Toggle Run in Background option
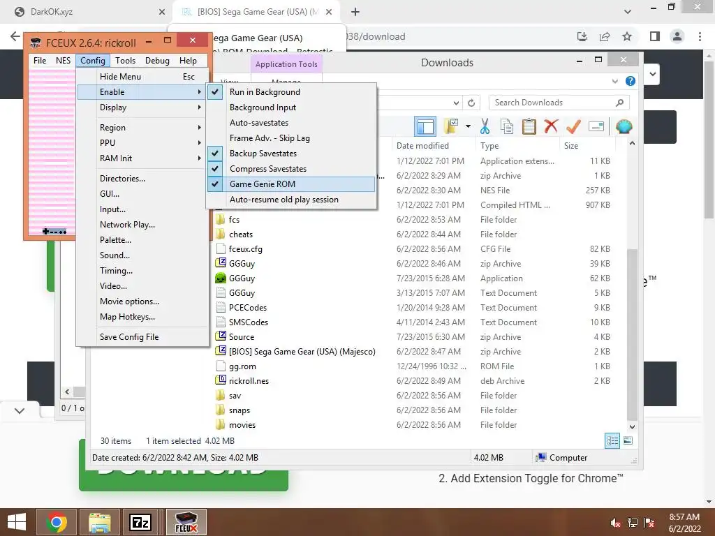Viewport: 715px width, 536px height. coord(291,91)
